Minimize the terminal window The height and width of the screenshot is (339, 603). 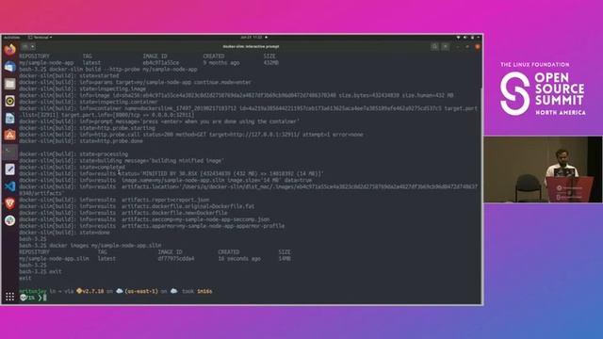458,46
